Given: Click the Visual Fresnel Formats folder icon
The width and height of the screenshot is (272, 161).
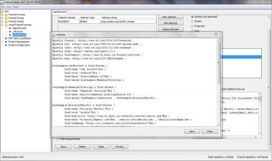Looking at the screenshot, I should click(x=6, y=25).
